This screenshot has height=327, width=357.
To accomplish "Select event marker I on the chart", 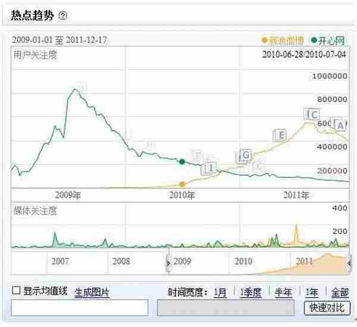I will [x=211, y=168].
